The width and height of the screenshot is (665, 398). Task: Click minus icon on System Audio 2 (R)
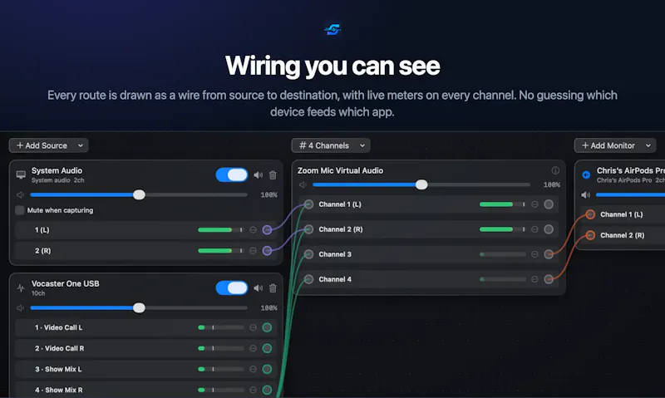click(253, 250)
